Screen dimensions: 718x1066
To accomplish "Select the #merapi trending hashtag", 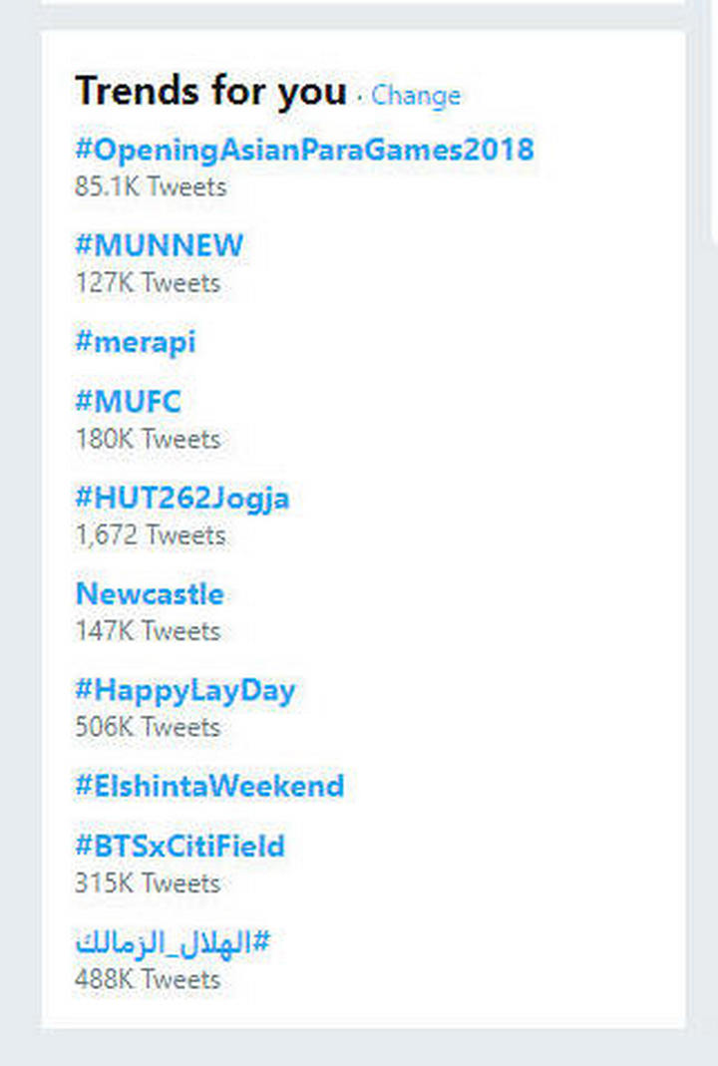I will click(136, 341).
